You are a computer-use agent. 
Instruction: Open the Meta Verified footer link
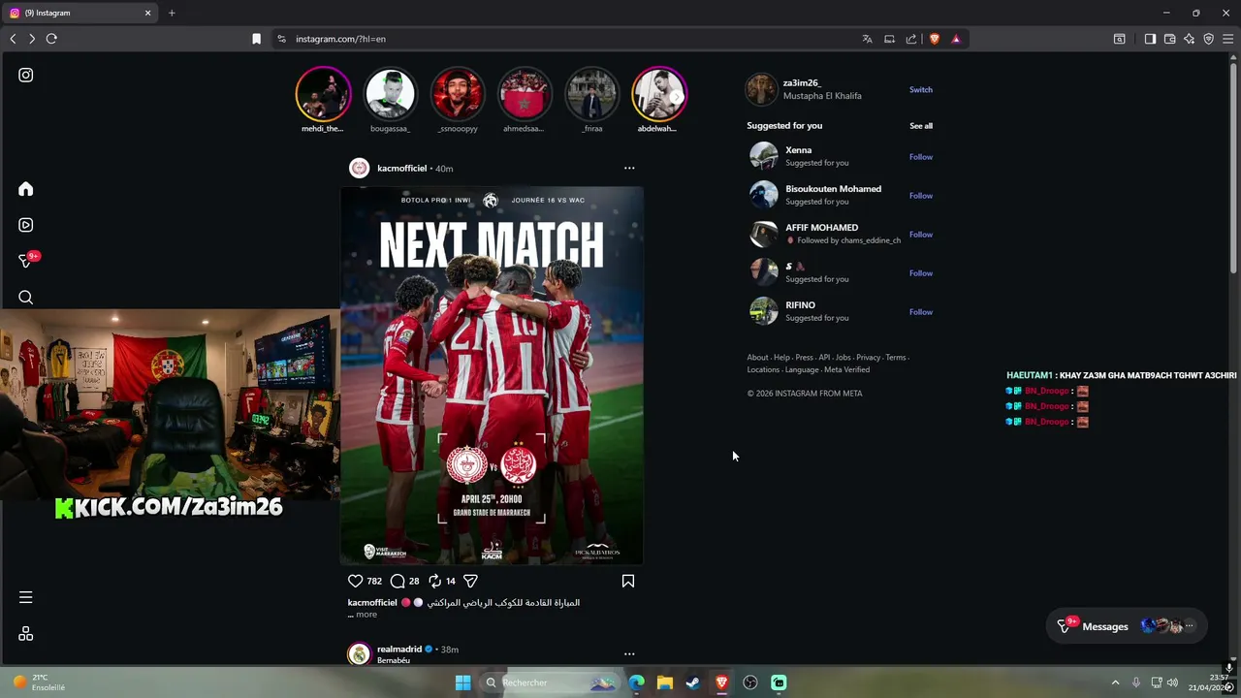(x=846, y=369)
